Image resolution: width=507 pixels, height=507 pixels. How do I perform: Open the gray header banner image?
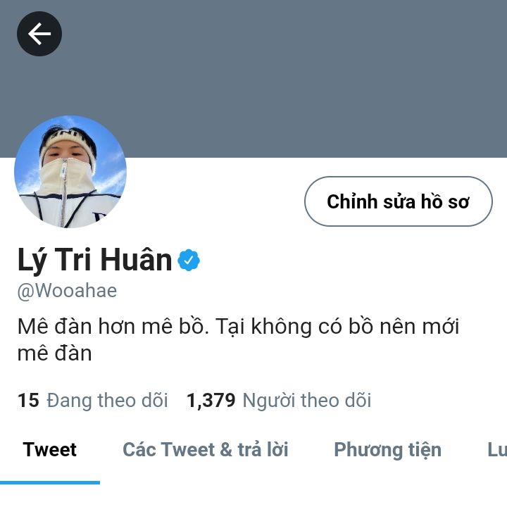pos(254,79)
